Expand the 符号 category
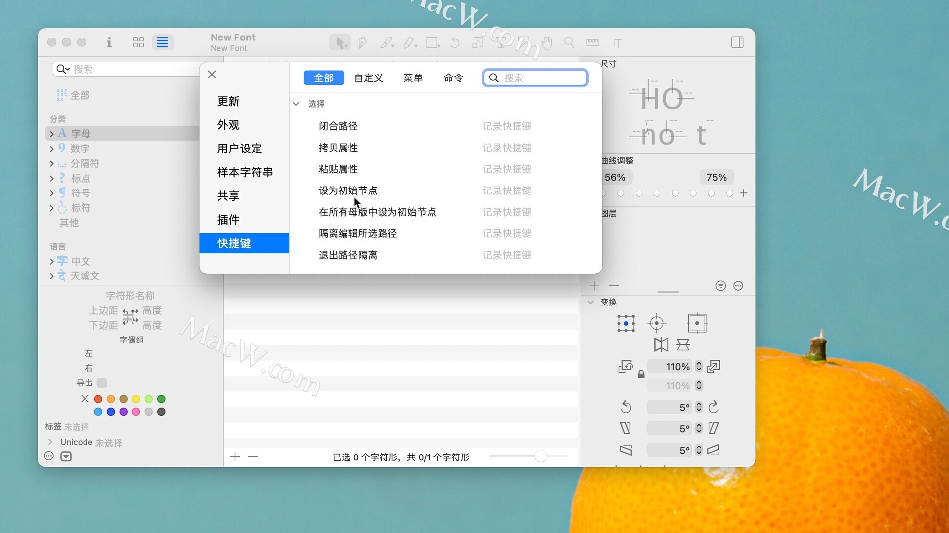 click(x=52, y=193)
